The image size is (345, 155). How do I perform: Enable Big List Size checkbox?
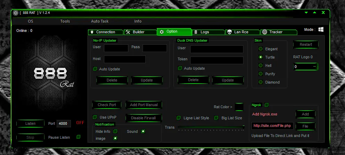(216, 118)
